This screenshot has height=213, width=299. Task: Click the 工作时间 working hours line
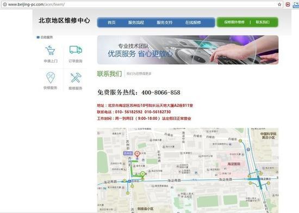point(144,118)
